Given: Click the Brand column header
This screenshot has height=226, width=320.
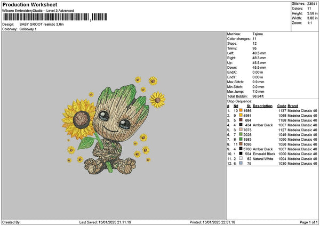Looking at the screenshot, I should point(293,106).
